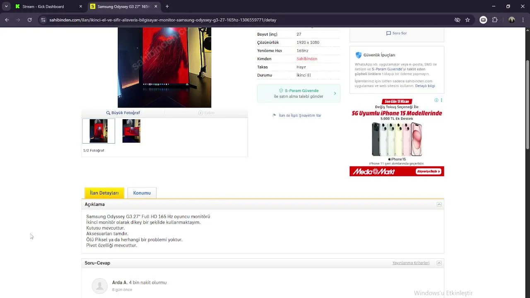Open the iPhone 15 MediaMarkt advertisement
This screenshot has width=530, height=298.
(397, 137)
